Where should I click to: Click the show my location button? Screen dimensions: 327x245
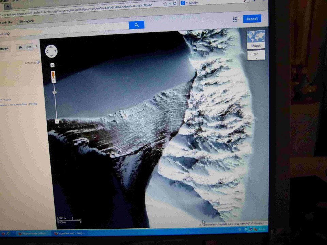(x=52, y=65)
